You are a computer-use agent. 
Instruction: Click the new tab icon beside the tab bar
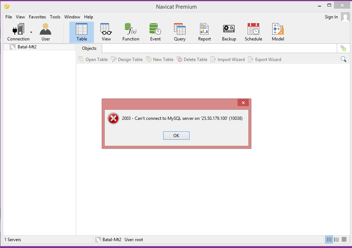[343, 48]
